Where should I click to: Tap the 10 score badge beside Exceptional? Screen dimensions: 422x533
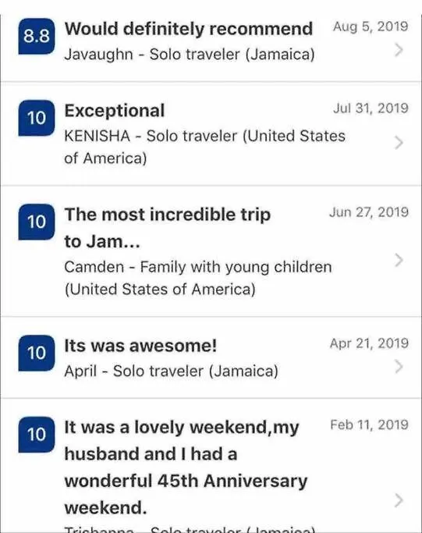(37, 118)
